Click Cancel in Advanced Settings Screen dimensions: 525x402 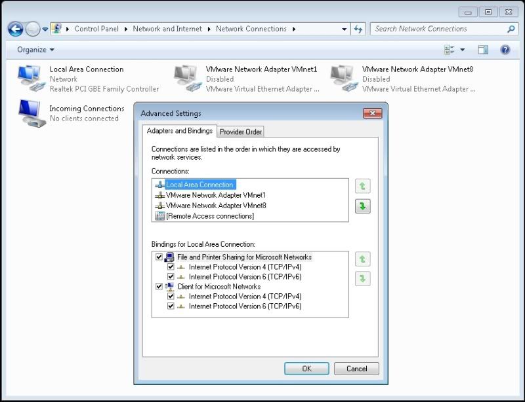click(356, 369)
